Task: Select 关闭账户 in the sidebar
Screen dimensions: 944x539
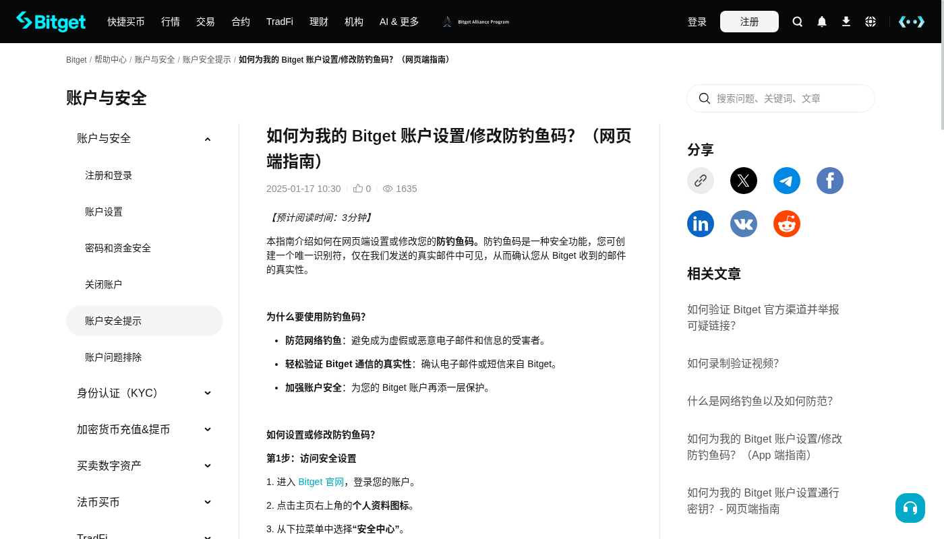Action: pos(104,284)
